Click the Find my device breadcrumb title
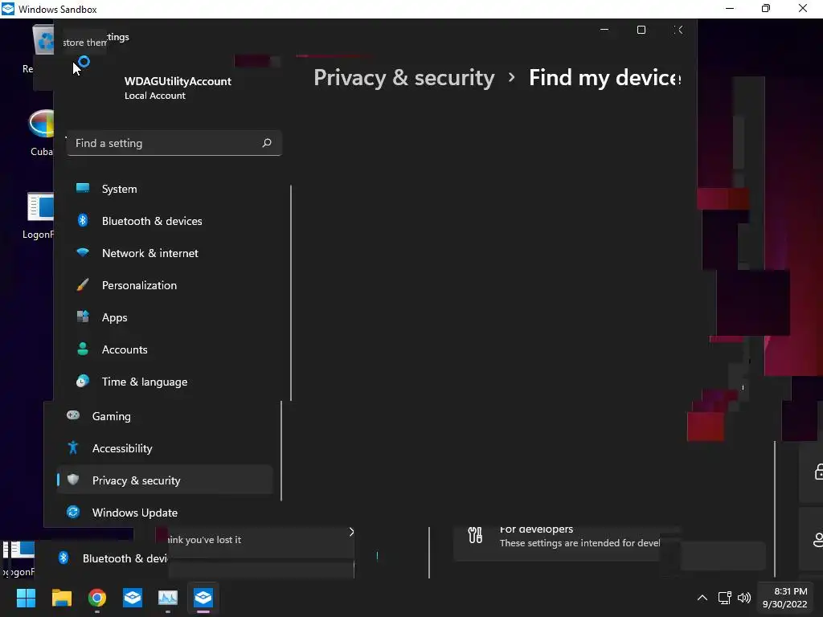 tap(604, 78)
